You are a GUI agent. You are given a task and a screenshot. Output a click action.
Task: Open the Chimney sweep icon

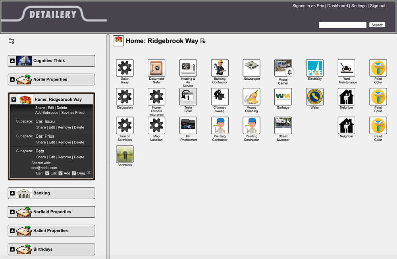220,96
